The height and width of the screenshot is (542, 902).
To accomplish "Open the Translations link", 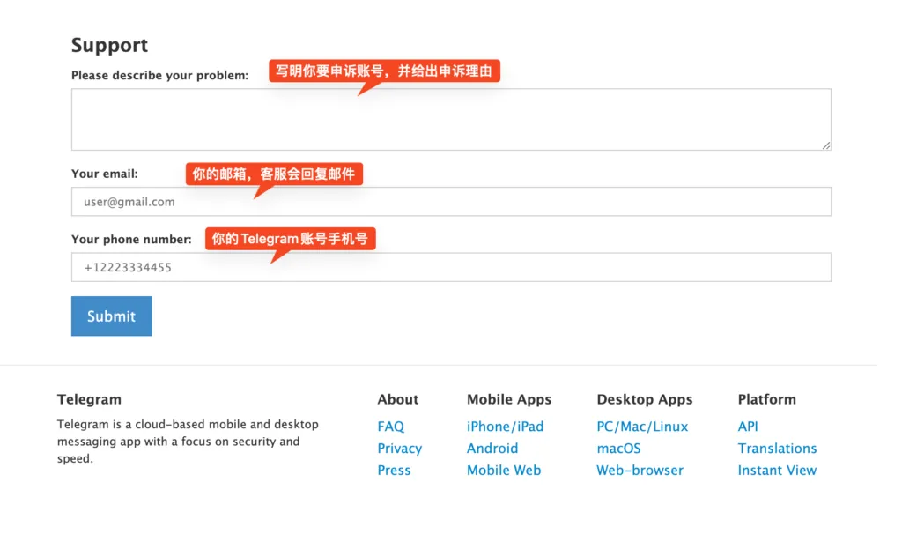I will click(x=777, y=449).
